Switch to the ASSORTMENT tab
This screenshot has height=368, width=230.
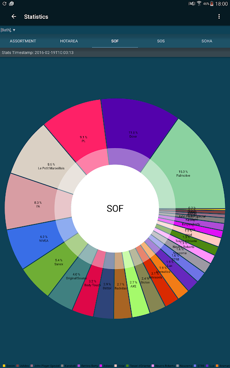click(23, 41)
